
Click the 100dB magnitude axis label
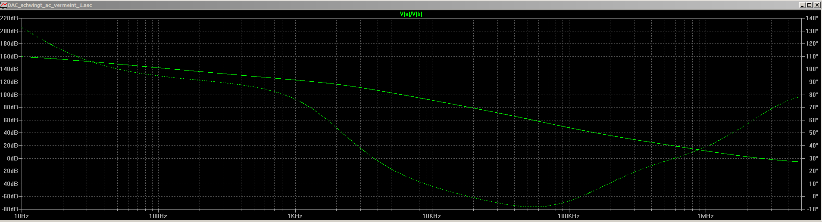click(9, 95)
